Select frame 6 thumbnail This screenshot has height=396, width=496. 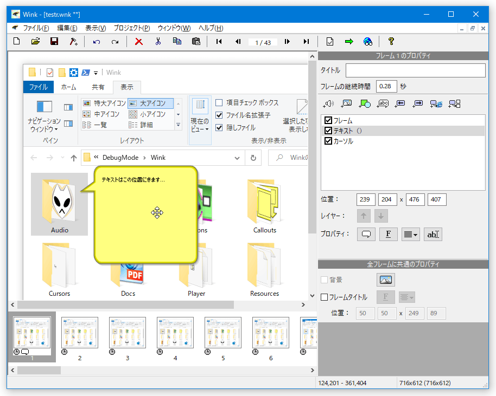pyautogui.click(x=271, y=333)
